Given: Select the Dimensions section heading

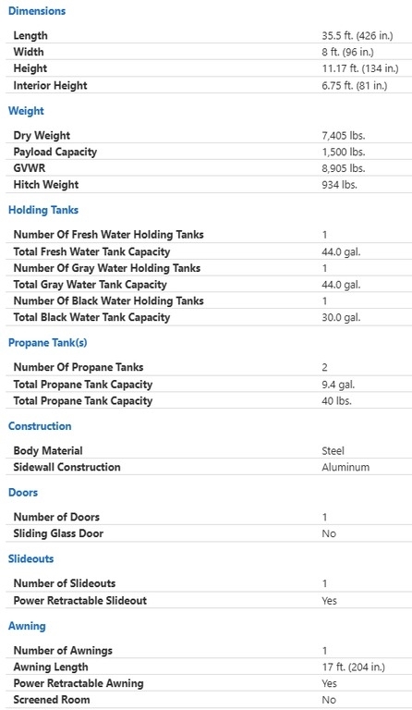Looking at the screenshot, I should point(37,11).
